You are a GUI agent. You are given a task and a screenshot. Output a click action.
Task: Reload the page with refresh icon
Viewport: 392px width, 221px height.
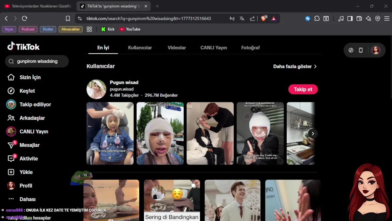[x=24, y=18]
